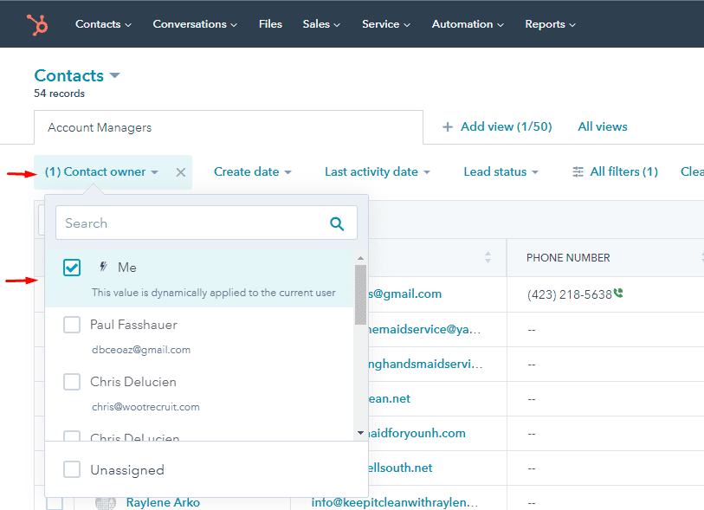Expand the Create date filter dropdown
Image resolution: width=704 pixels, height=510 pixels.
[x=252, y=172]
